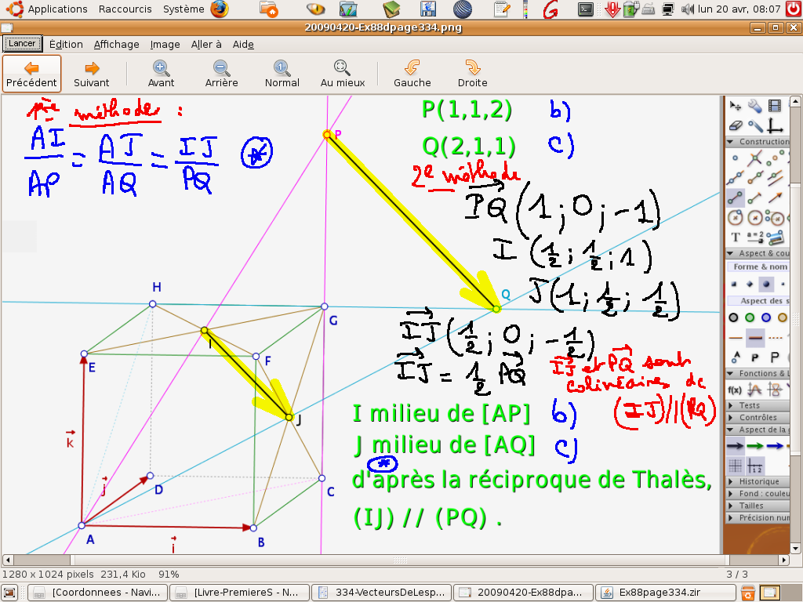
Task: Click the Text tool in Constructions palette
Action: (735, 237)
